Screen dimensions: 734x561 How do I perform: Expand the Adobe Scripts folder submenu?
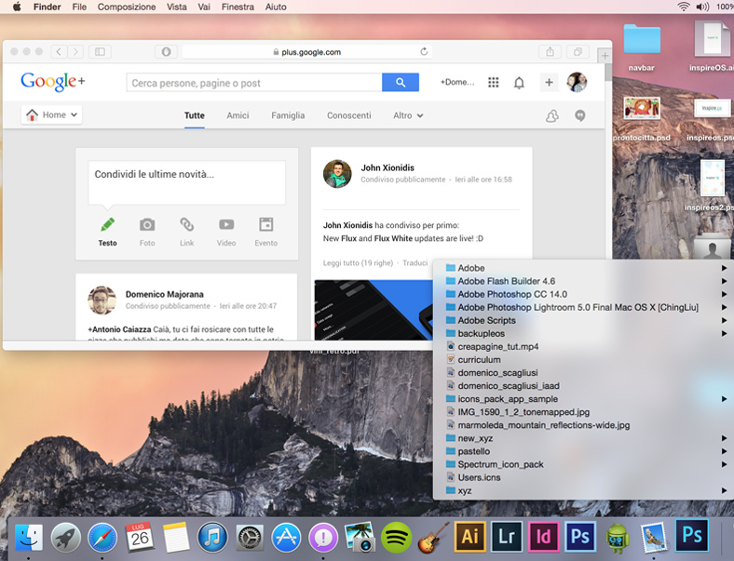pos(486,320)
